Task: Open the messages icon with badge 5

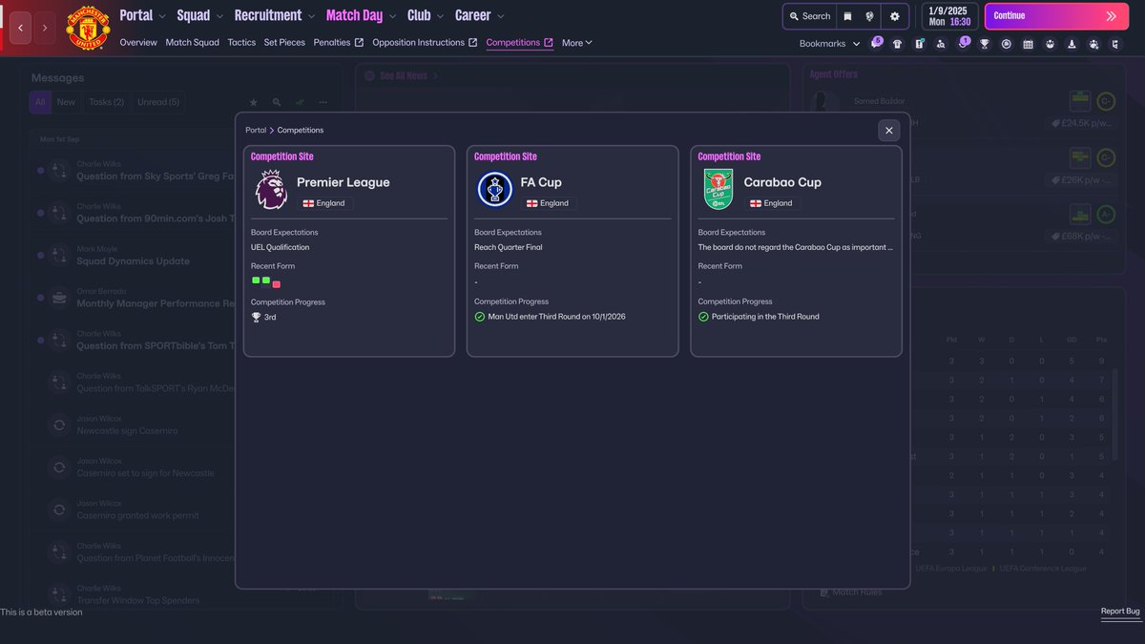Action: pos(876,44)
